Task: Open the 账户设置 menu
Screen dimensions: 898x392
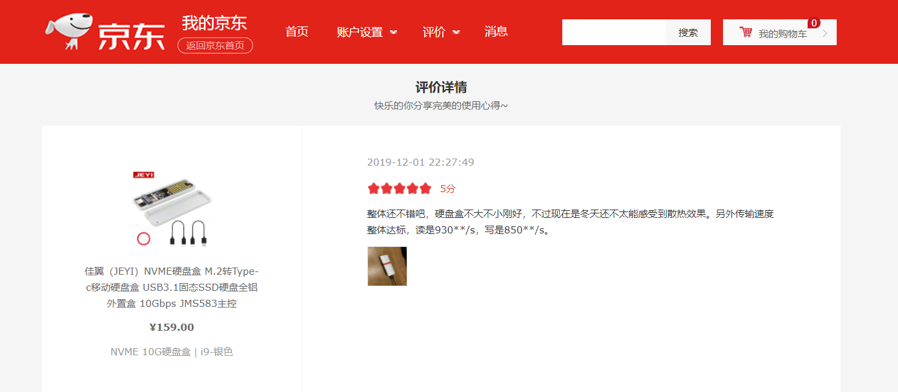Action: pos(360,32)
